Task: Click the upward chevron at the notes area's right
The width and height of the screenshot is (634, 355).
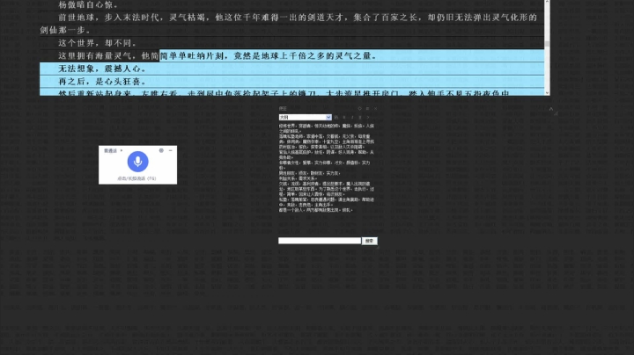Action: pyautogui.click(x=550, y=109)
